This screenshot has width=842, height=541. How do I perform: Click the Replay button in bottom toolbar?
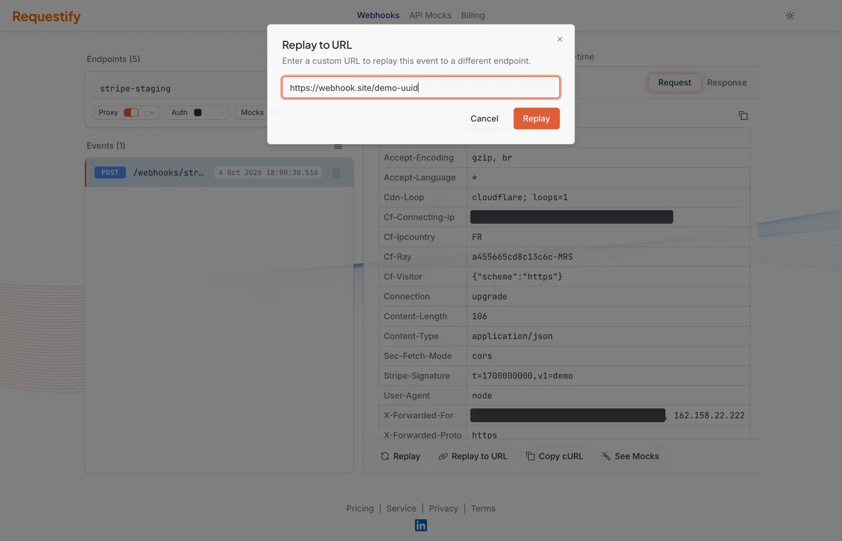click(401, 457)
